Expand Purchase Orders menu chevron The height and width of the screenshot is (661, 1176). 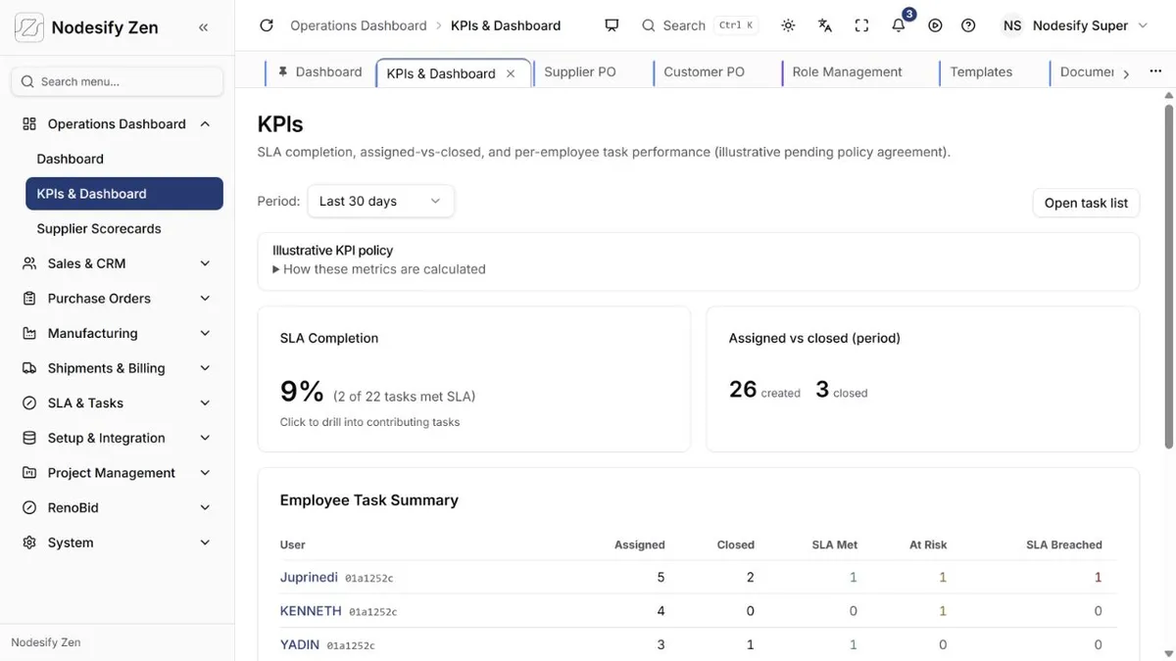205,299
